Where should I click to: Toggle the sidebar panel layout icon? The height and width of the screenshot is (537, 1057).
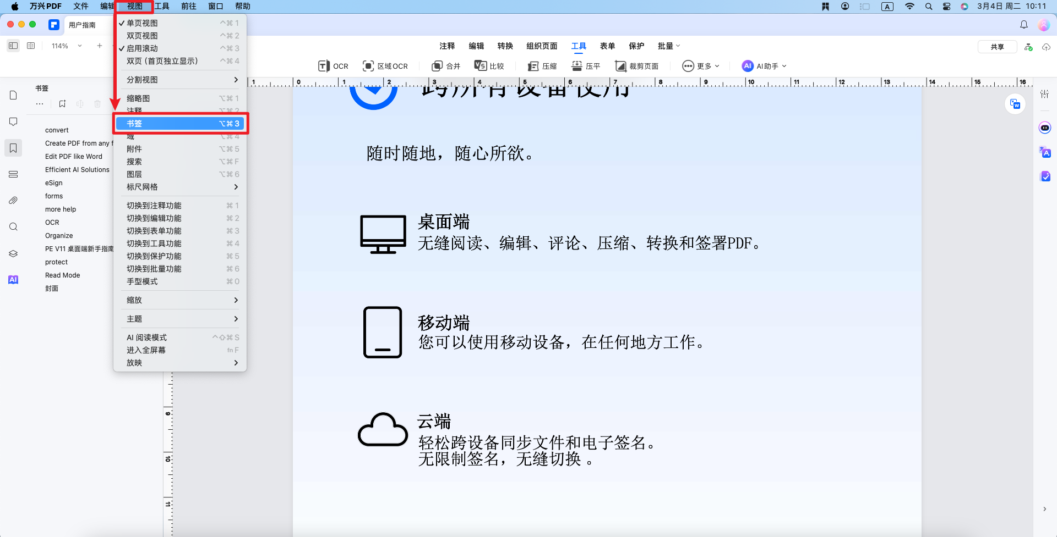[13, 46]
